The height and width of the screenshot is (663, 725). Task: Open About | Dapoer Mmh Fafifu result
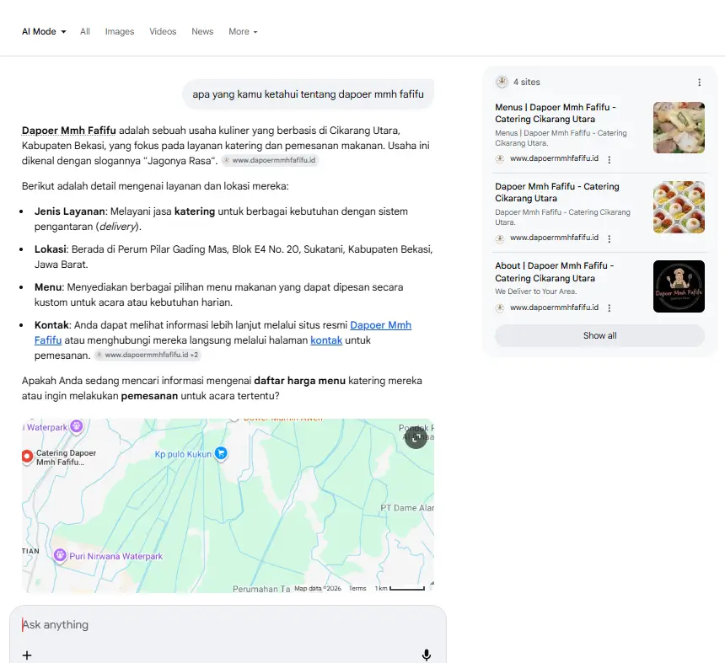555,271
